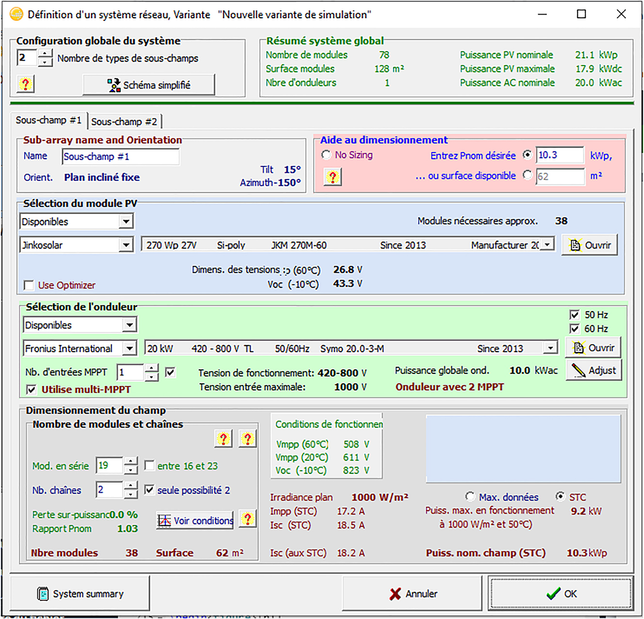The height and width of the screenshot is (619, 644).
Task: Select the surface disponible radio button
Action: click(x=528, y=175)
